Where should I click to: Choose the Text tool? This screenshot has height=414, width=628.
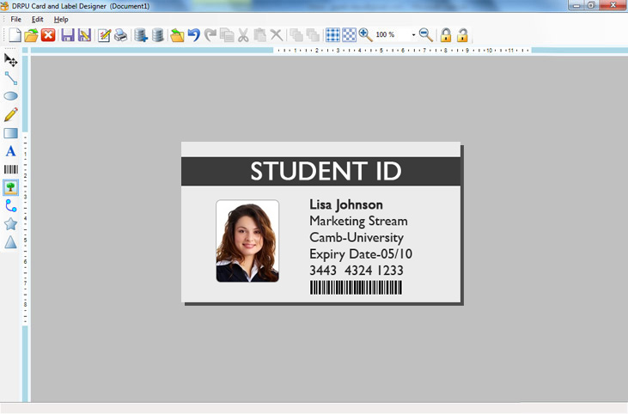(x=10, y=151)
